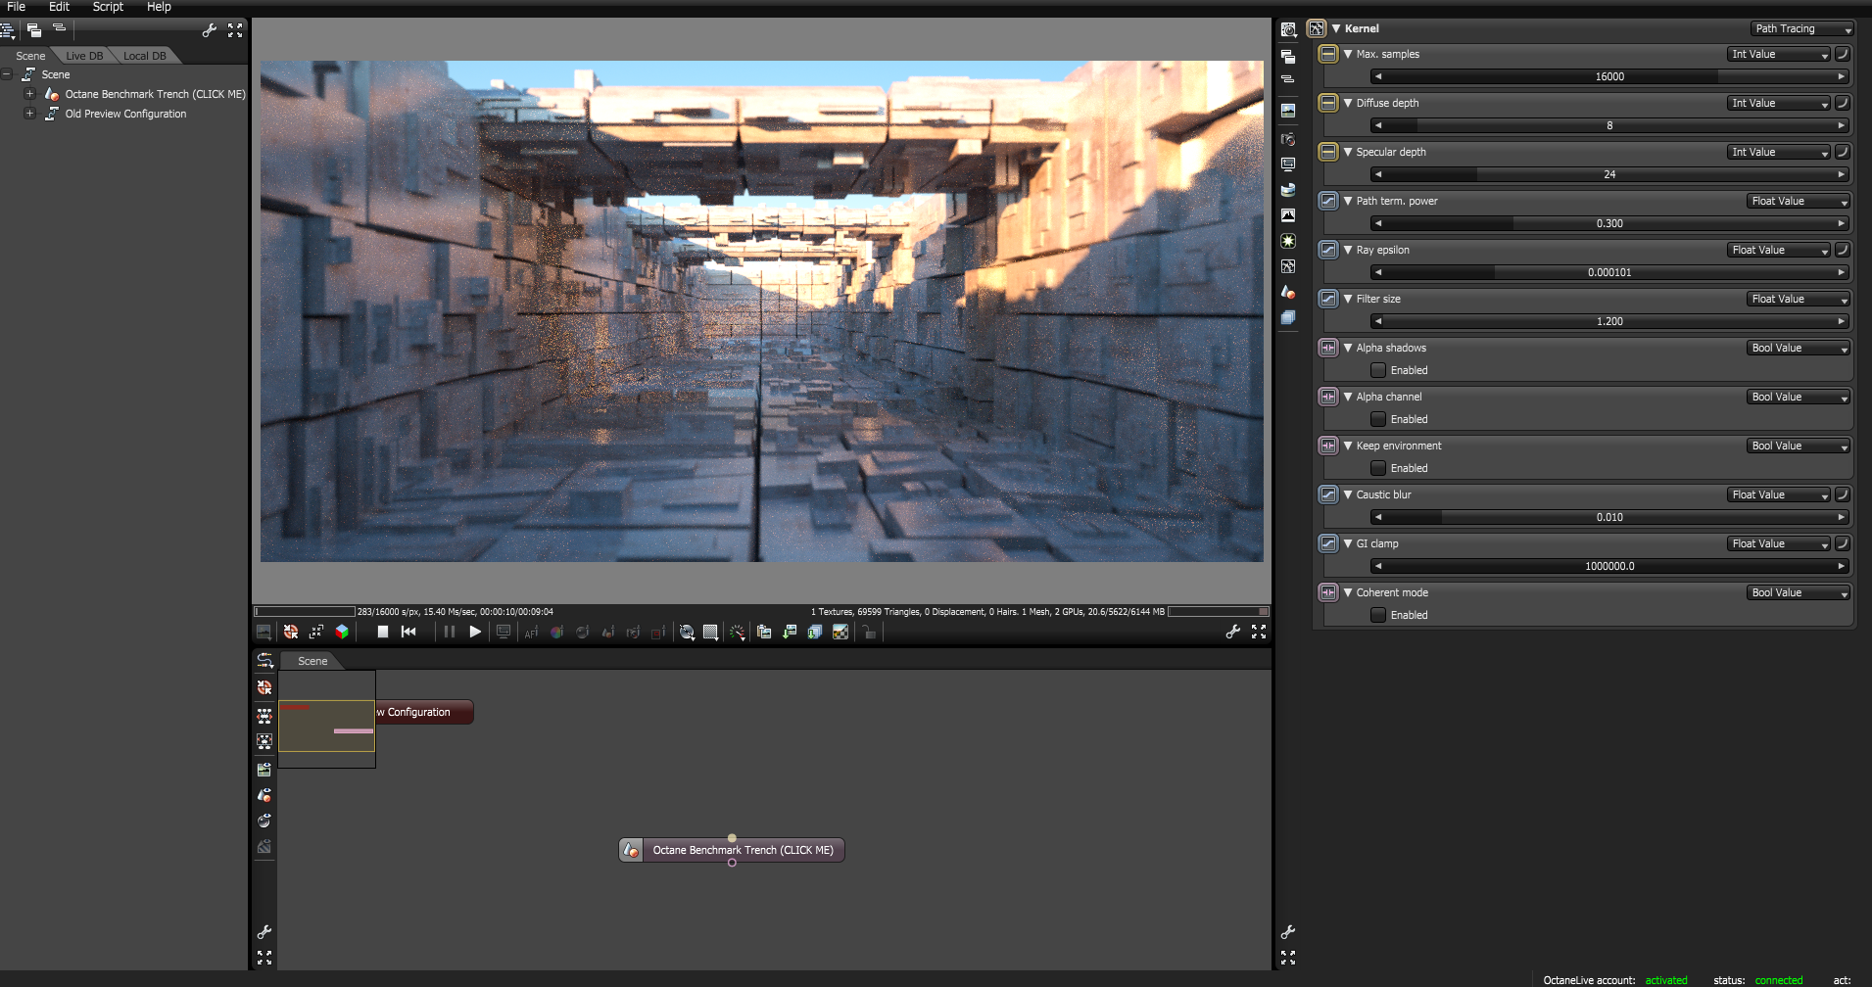1872x987 pixels.
Task: Click the material cone-and-sphere icon in inspector sidebar
Action: (1288, 292)
